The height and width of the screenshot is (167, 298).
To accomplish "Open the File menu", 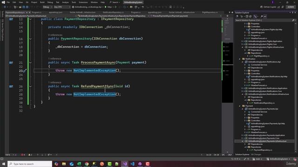I will click(8, 2).
